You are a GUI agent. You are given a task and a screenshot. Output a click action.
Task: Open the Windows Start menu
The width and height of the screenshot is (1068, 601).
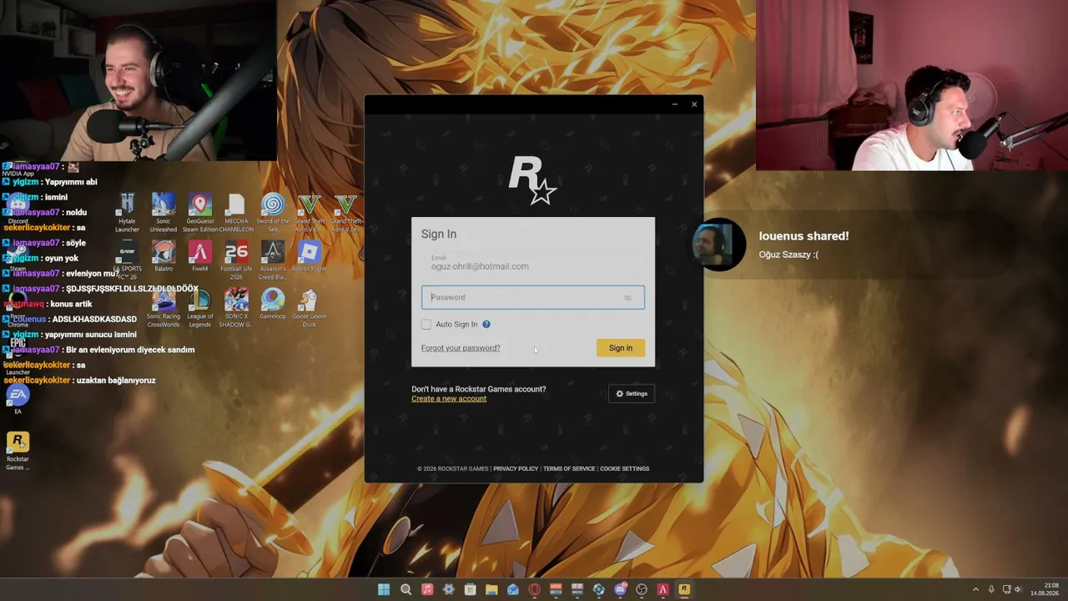click(x=384, y=589)
